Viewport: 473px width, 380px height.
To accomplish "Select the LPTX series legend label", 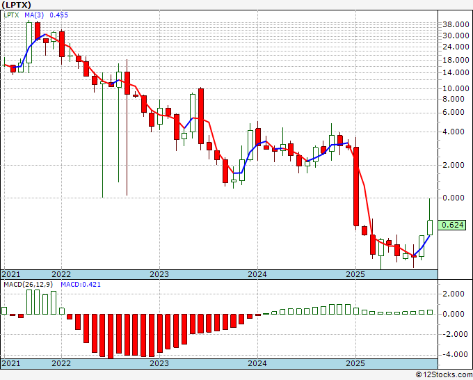I will 11,15.
